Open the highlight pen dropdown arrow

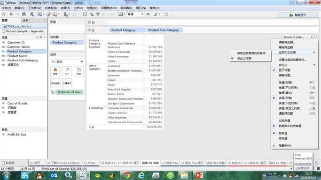[159, 14]
